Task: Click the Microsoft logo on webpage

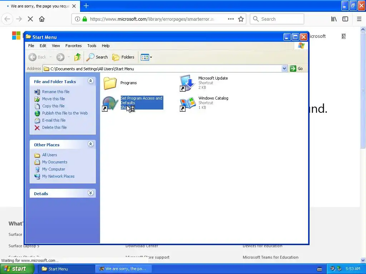Action: [16, 36]
